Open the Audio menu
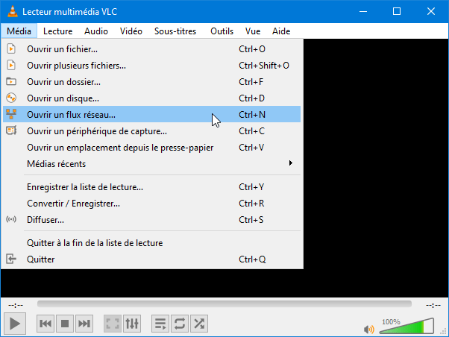The width and height of the screenshot is (449, 337). coord(96,31)
